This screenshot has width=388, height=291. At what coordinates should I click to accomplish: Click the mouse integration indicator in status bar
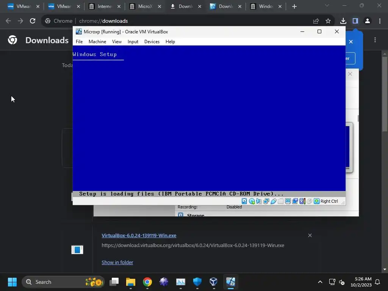tap(309, 201)
